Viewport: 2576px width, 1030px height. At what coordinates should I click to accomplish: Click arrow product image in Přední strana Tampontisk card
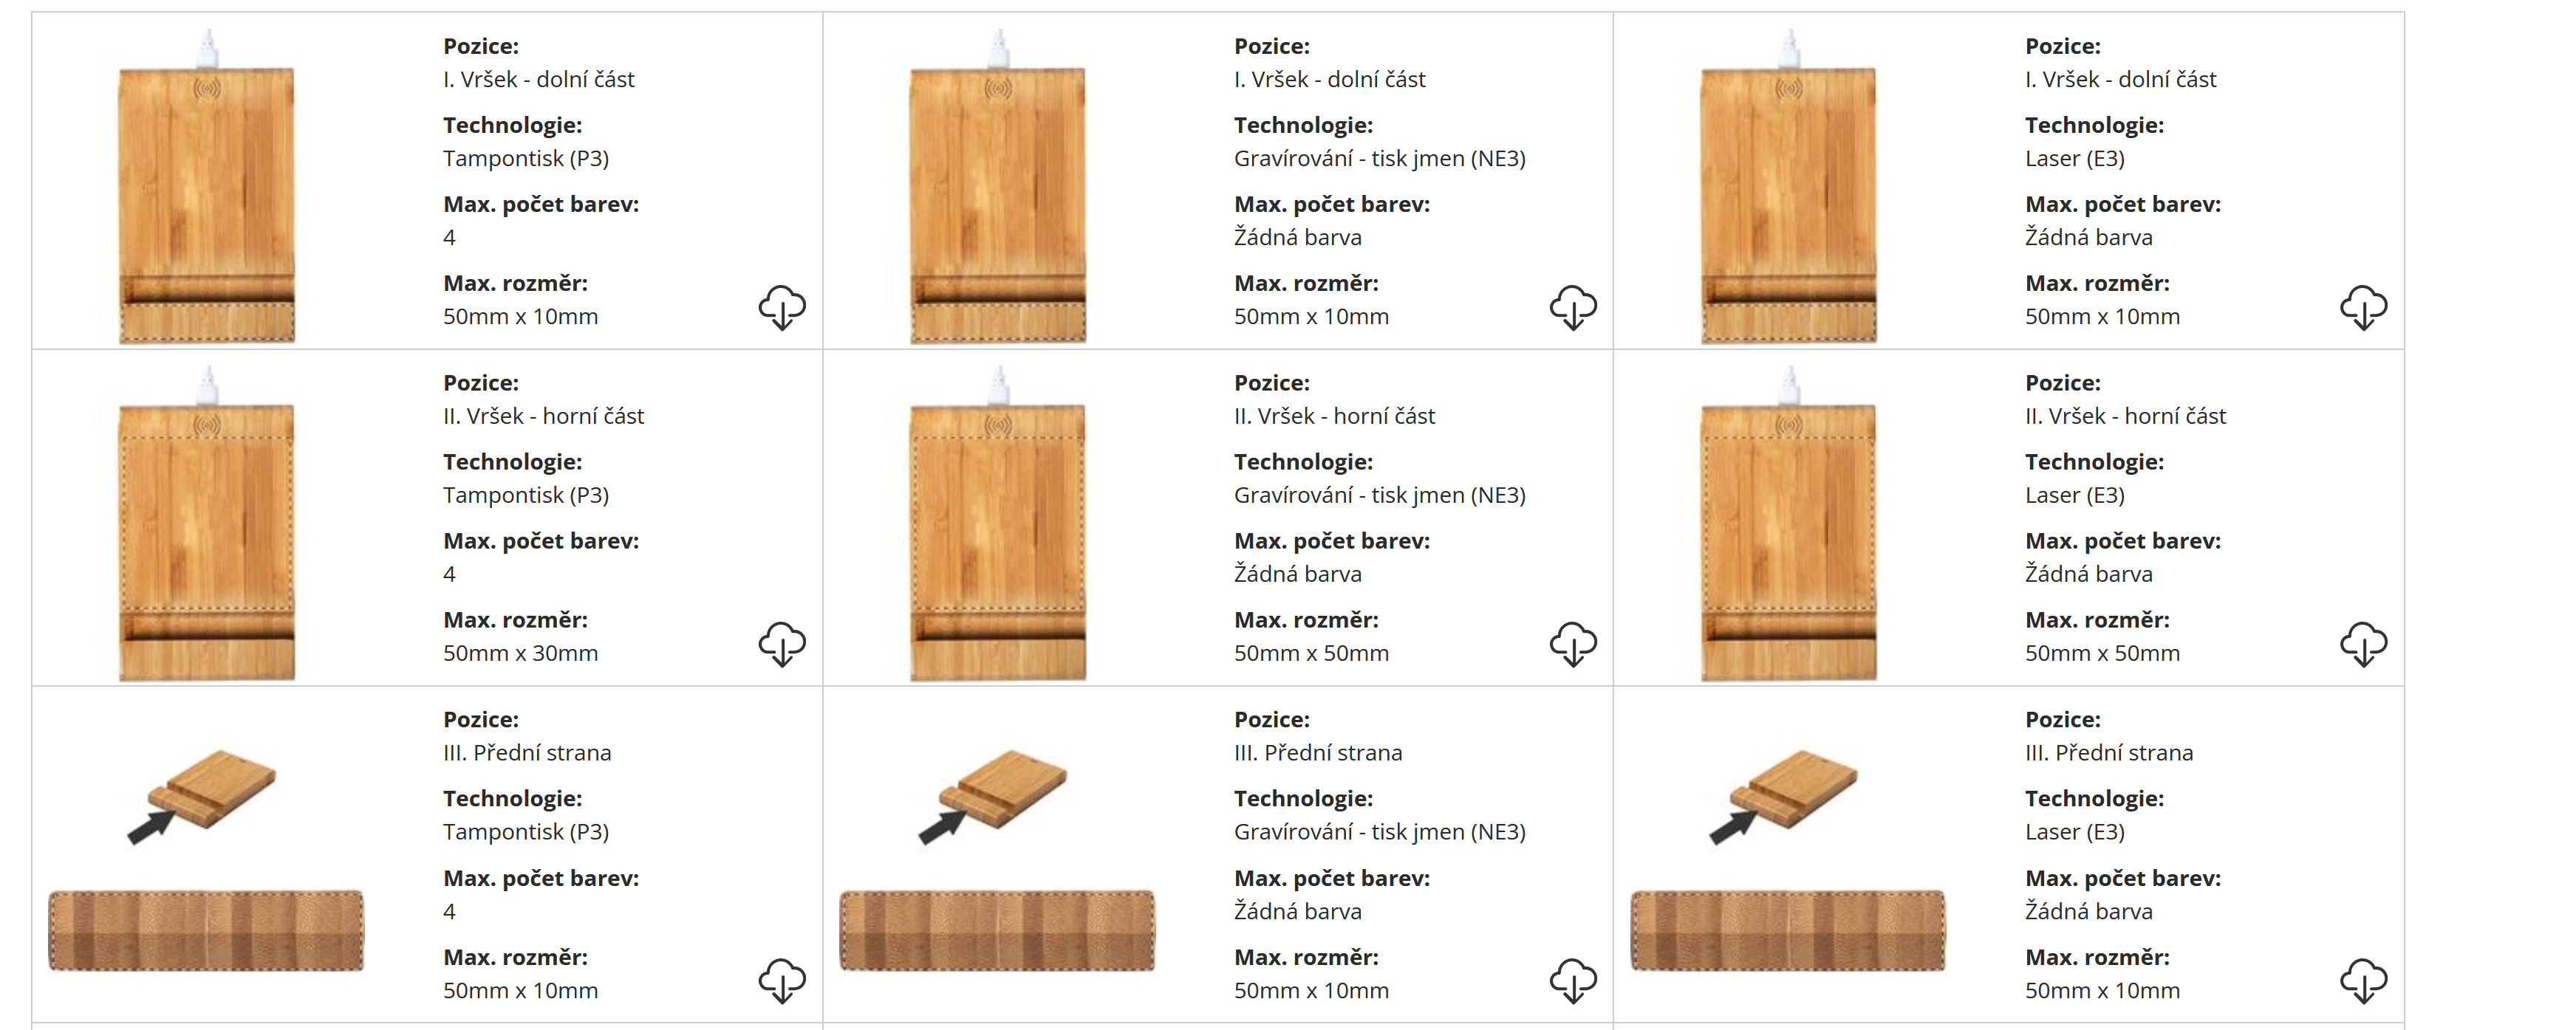(203, 794)
